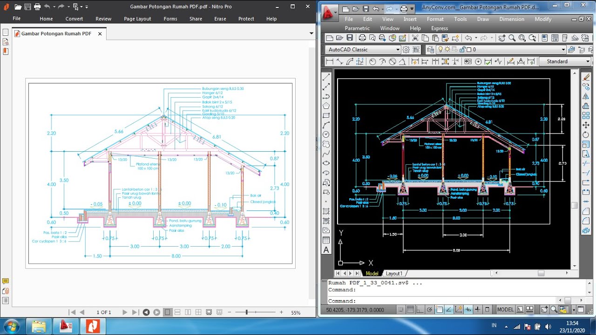
Task: Open the Parametric menu in AutoCAD
Action: pyautogui.click(x=357, y=28)
